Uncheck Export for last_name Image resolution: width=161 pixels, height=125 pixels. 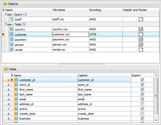(x=142, y=94)
